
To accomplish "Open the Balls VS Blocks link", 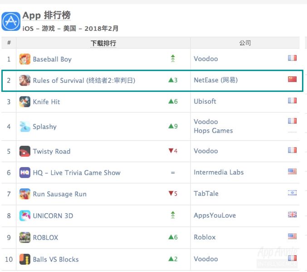I will tap(56, 259).
